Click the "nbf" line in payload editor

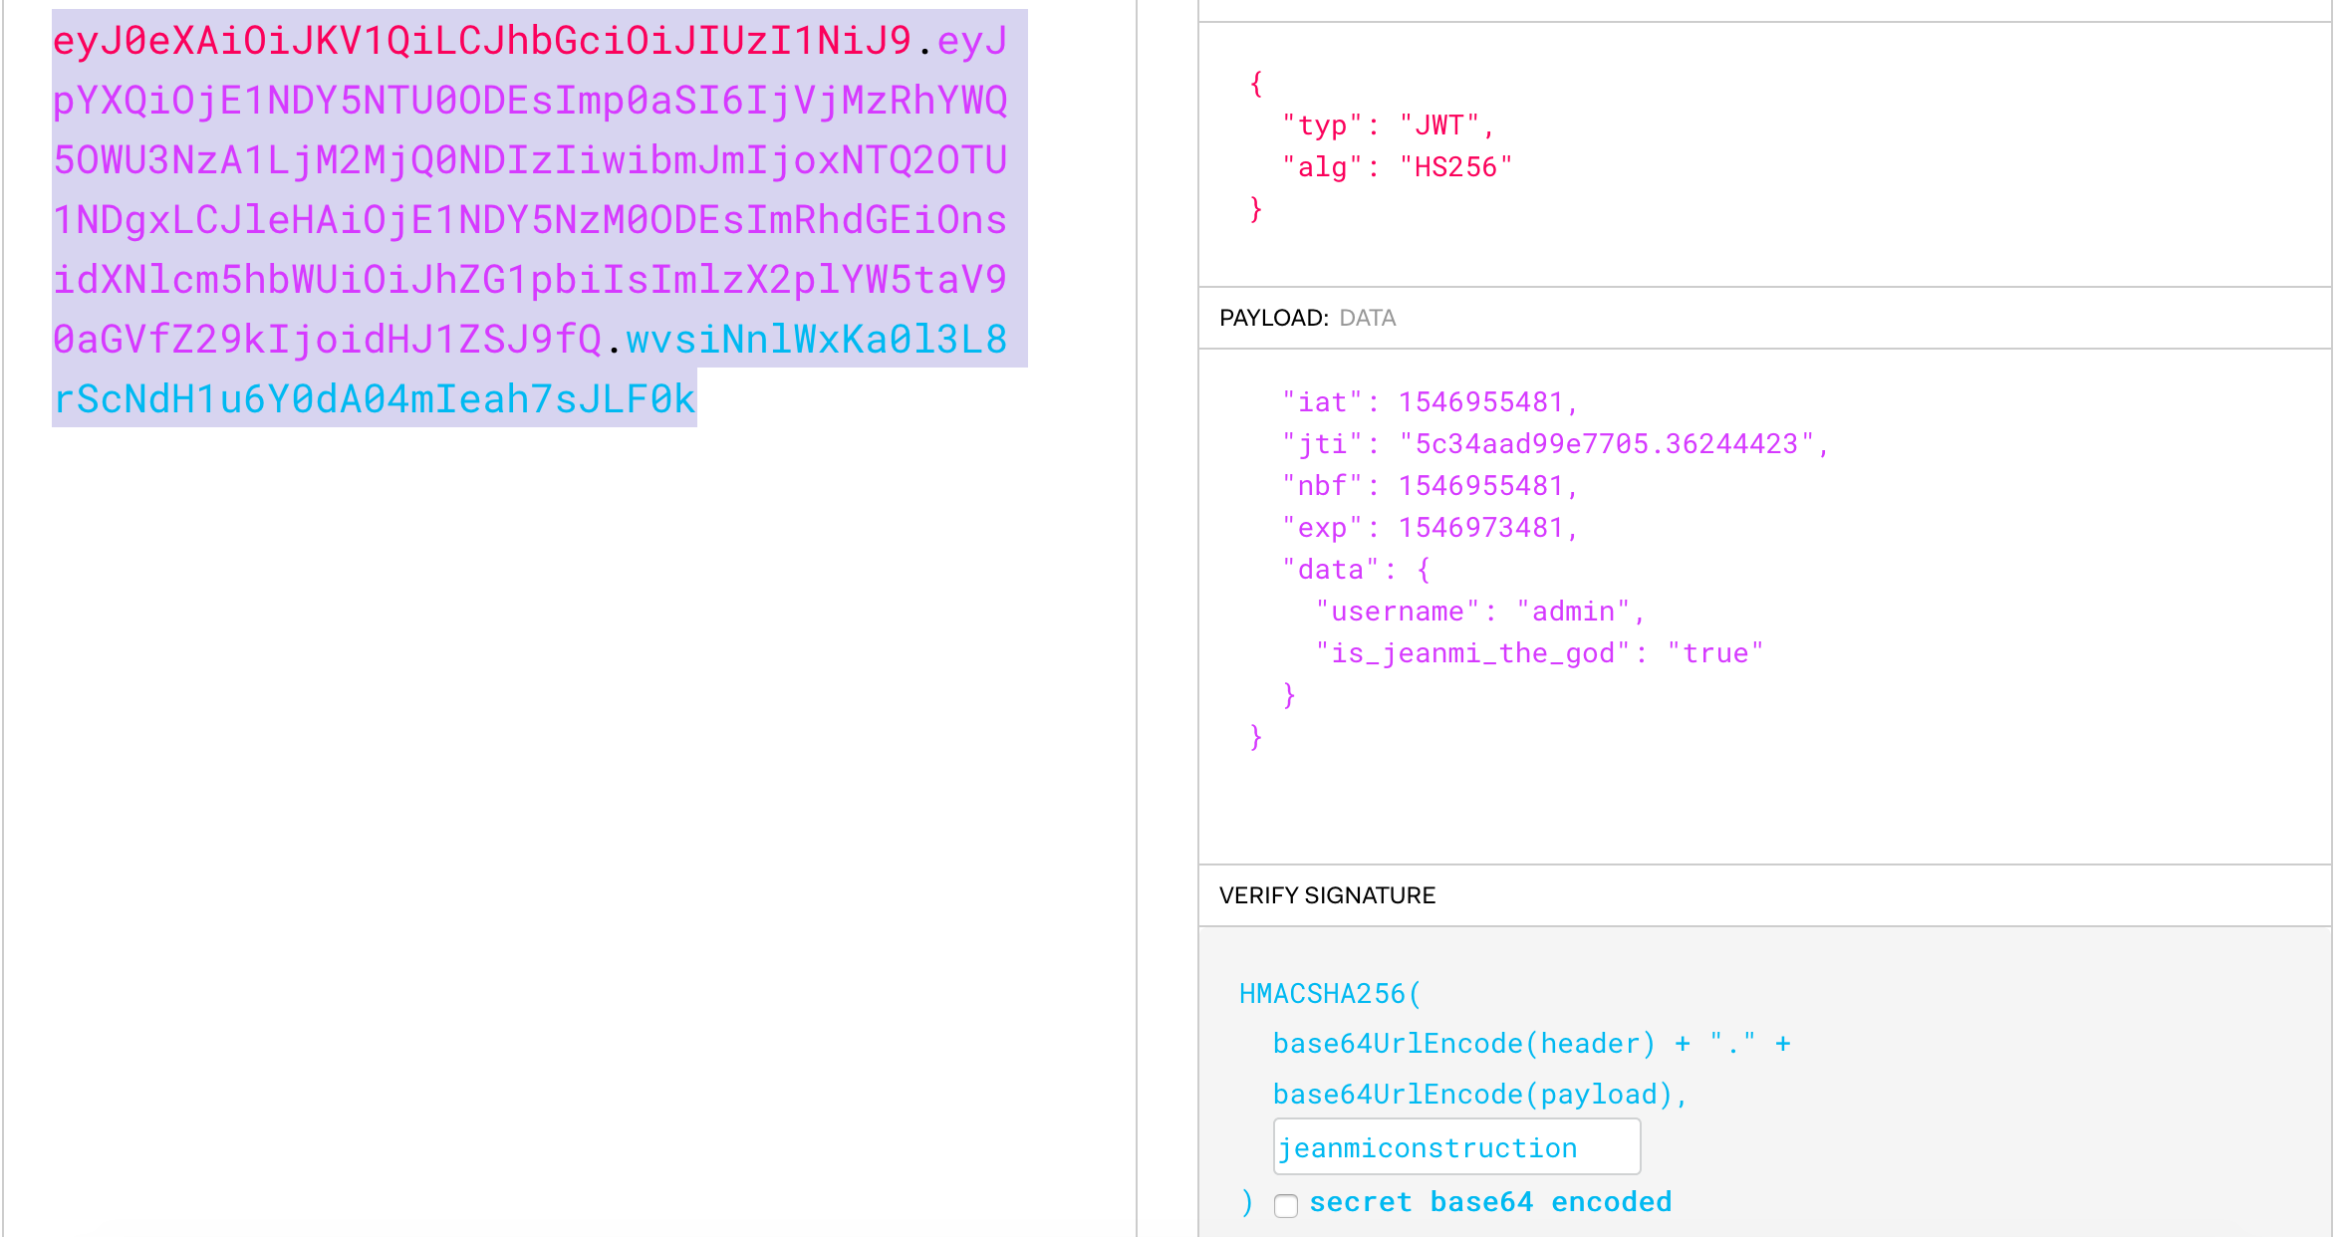pyautogui.click(x=1430, y=486)
